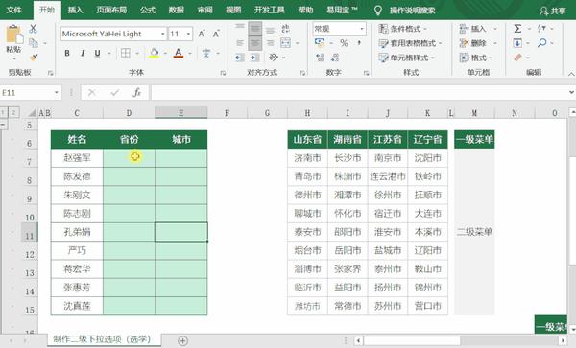Image resolution: width=576 pixels, height=348 pixels.
Task: Select the Format Painter brush
Action: (x=34, y=58)
